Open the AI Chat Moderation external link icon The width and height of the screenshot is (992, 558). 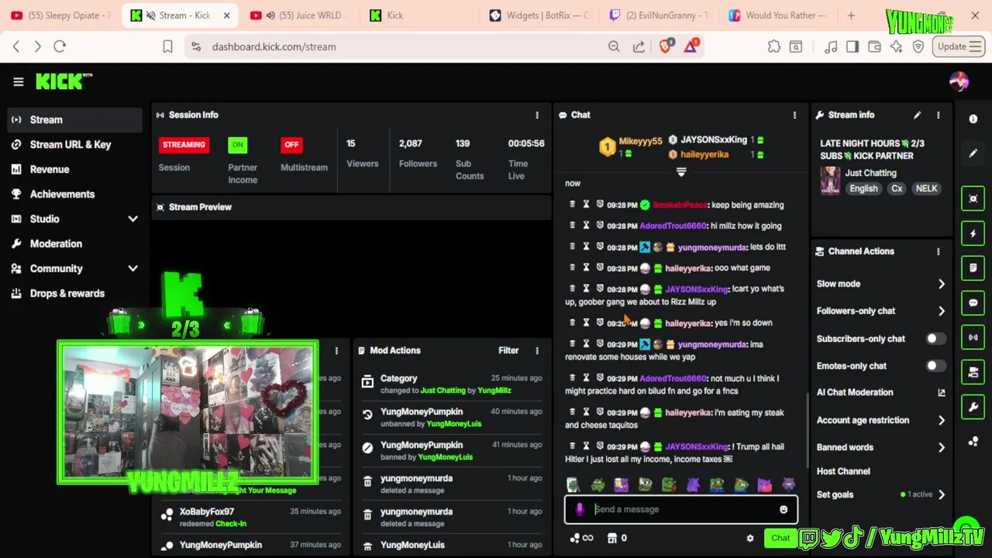pos(942,393)
